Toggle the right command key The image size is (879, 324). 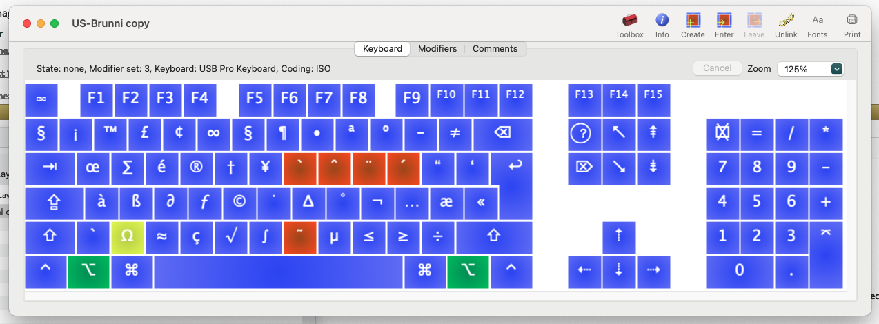point(425,272)
